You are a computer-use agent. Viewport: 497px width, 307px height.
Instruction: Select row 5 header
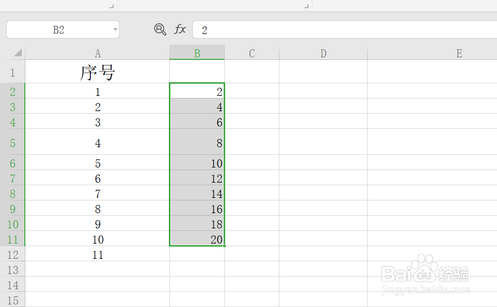point(12,142)
